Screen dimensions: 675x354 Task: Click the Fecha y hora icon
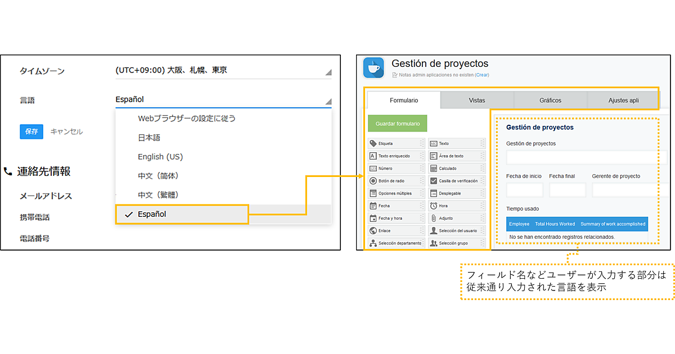[x=373, y=218]
